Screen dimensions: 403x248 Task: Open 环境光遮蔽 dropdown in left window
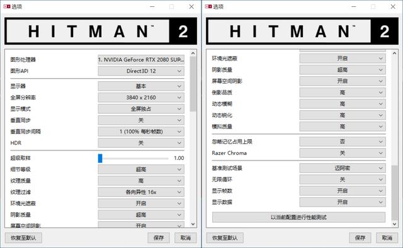pos(141,203)
